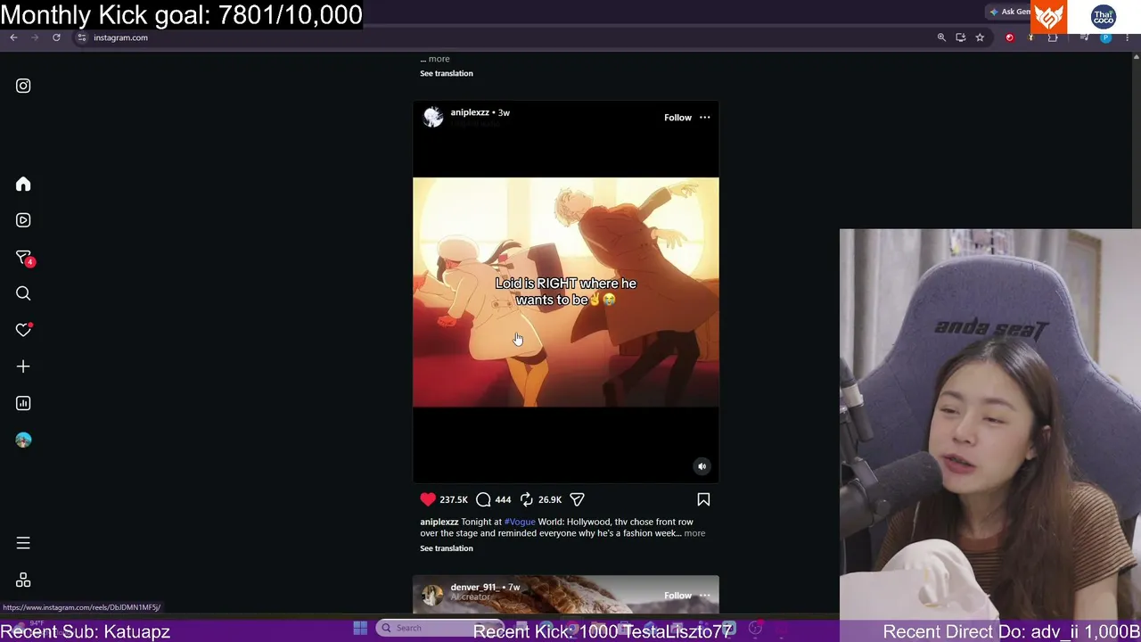Screen dimensions: 1141x642
Task: Bookmark this page with star
Action: tap(980, 37)
